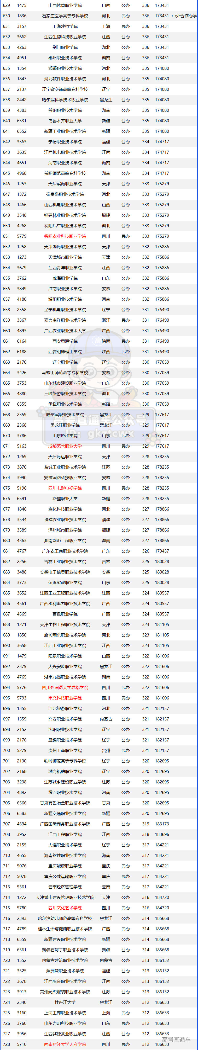Click 嘉兴南洋职业技术学院
Viewport: 198px width, 1050px height.
65,320
